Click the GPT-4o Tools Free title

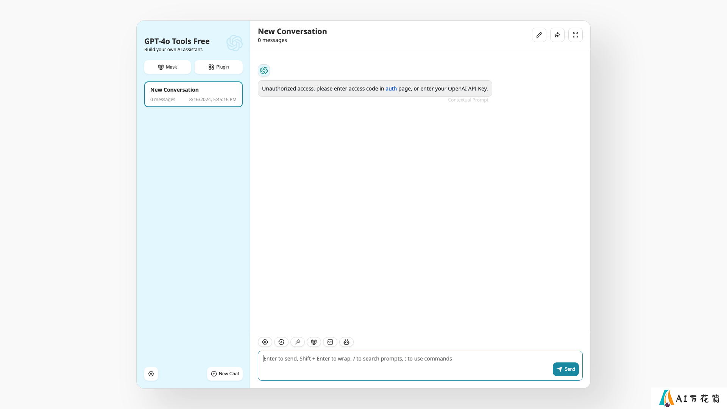pos(177,41)
